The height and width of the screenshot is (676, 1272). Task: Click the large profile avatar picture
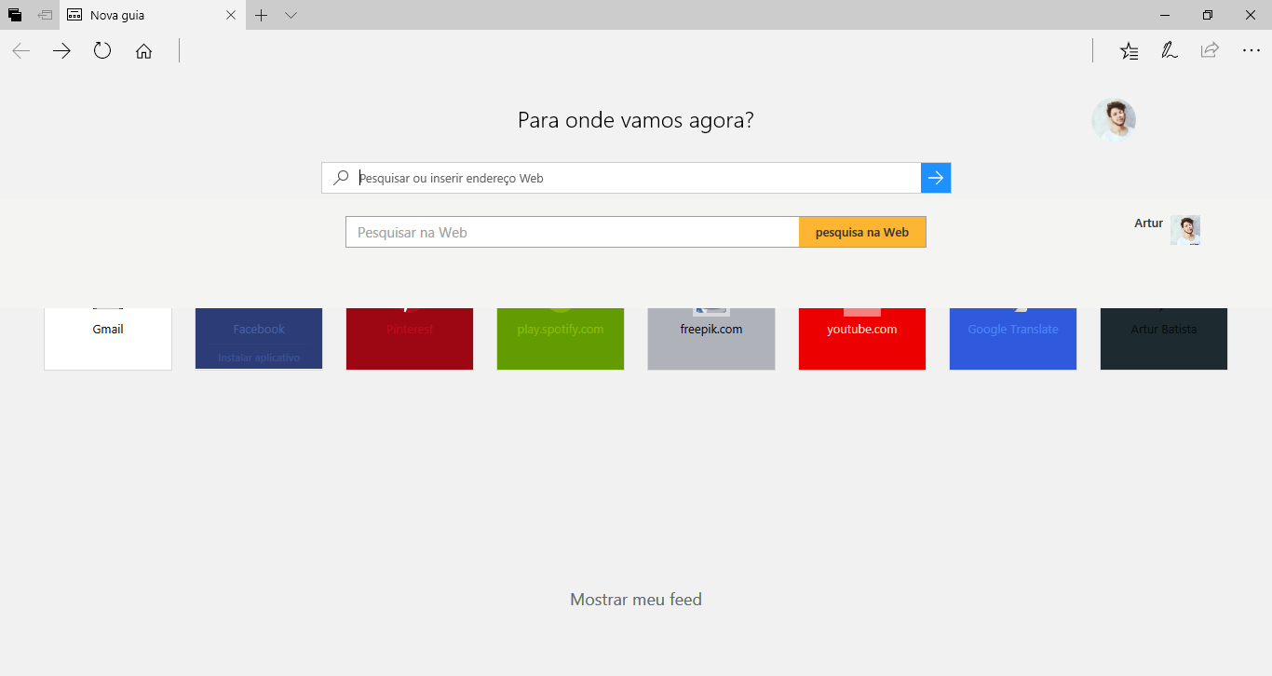click(1114, 120)
